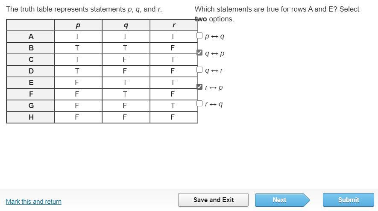Click the p column header in the table
This screenshot has width=378, height=211.
click(78, 26)
